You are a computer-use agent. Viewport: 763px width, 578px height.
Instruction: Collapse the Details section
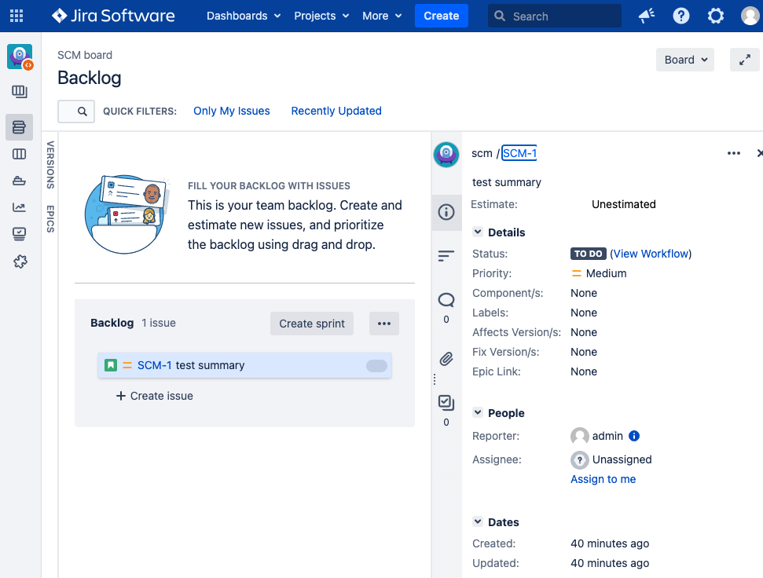478,232
